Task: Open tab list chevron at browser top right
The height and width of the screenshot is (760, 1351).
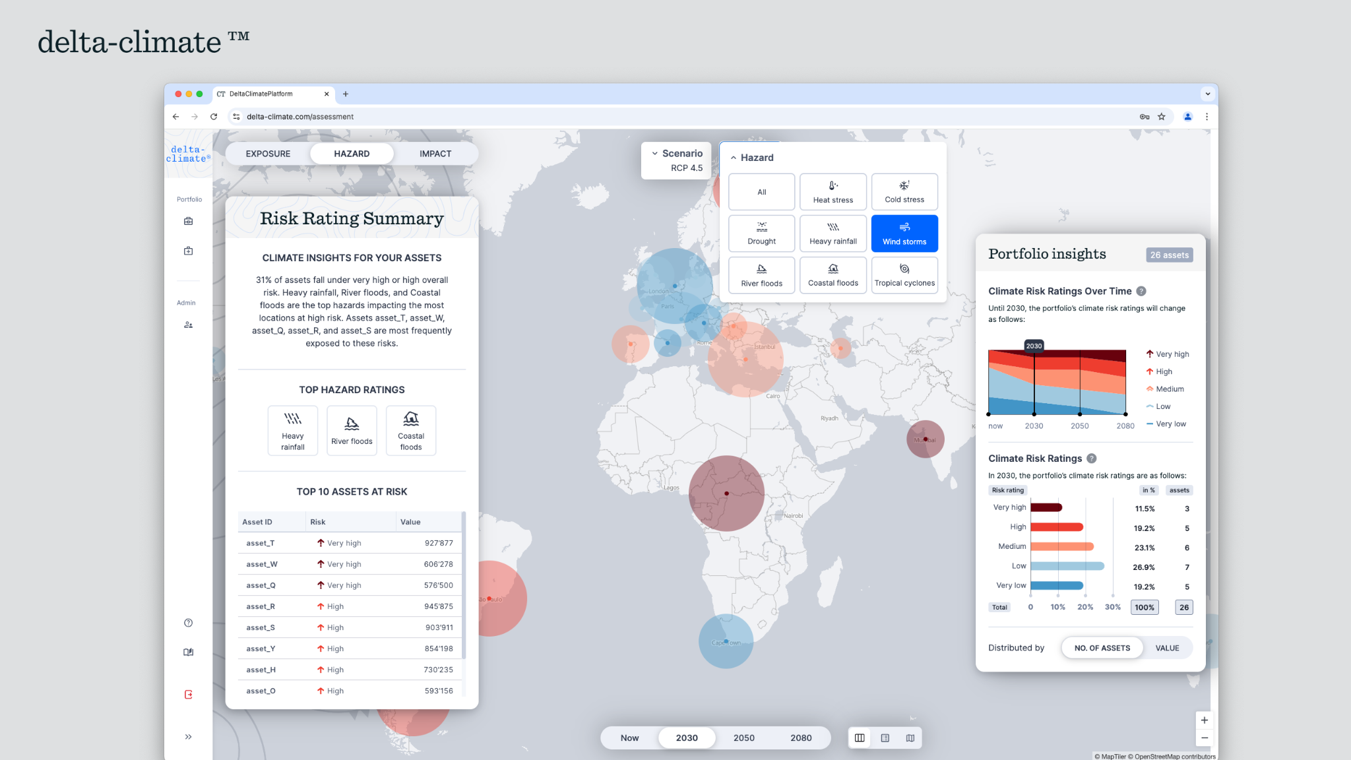Action: point(1208,94)
